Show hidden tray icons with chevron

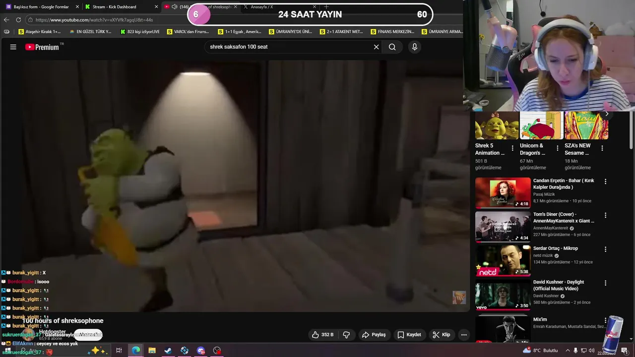pyautogui.click(x=568, y=351)
